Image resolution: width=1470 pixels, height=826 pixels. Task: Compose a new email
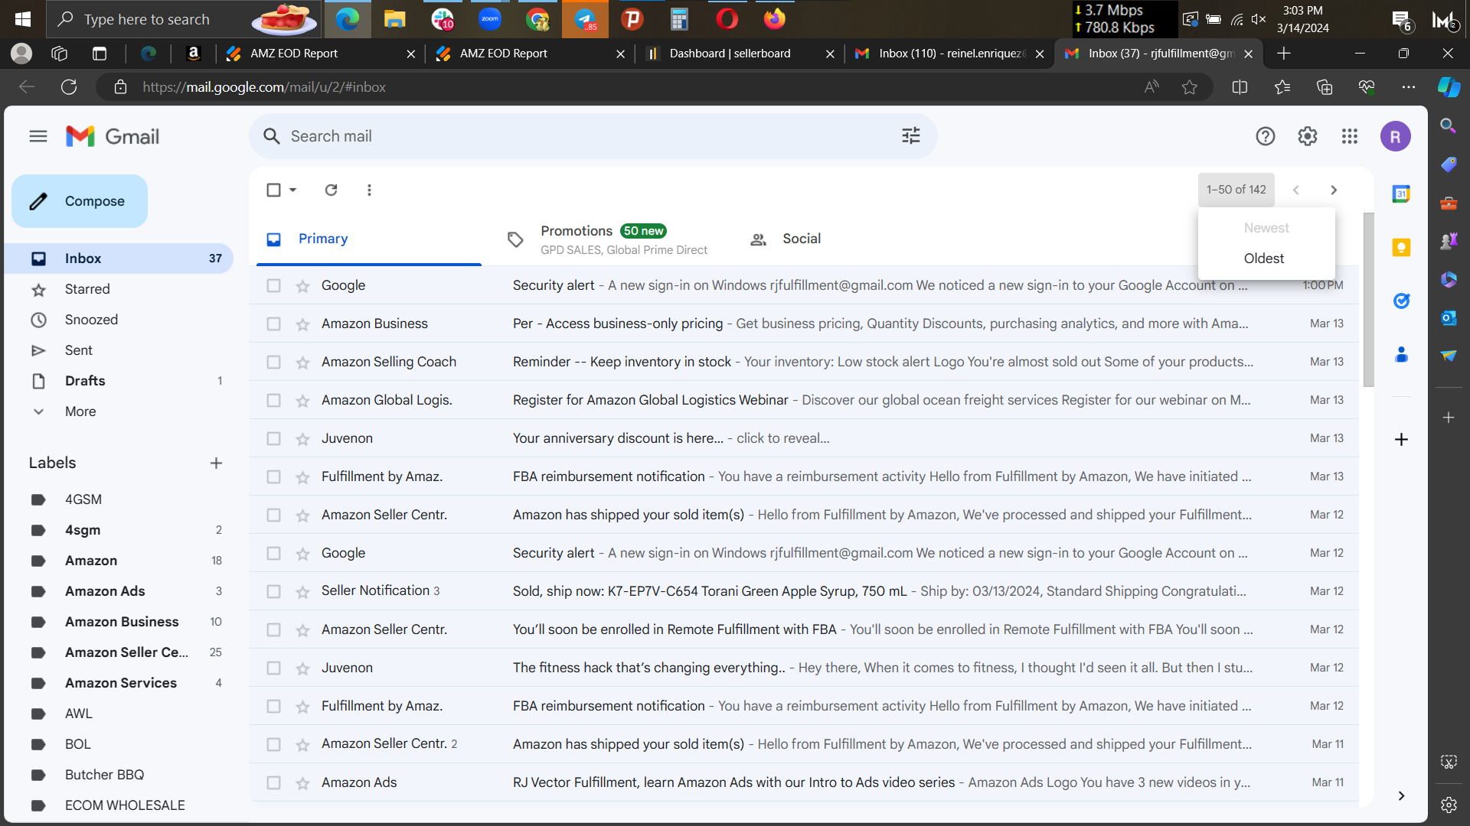pos(80,201)
